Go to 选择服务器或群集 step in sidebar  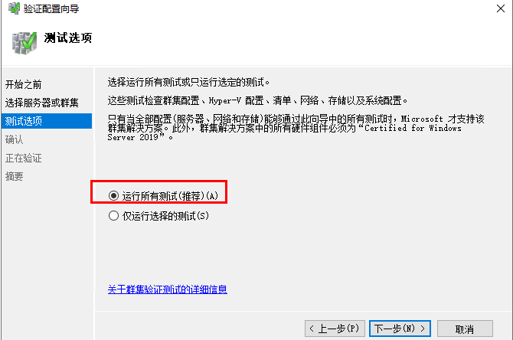(x=42, y=103)
